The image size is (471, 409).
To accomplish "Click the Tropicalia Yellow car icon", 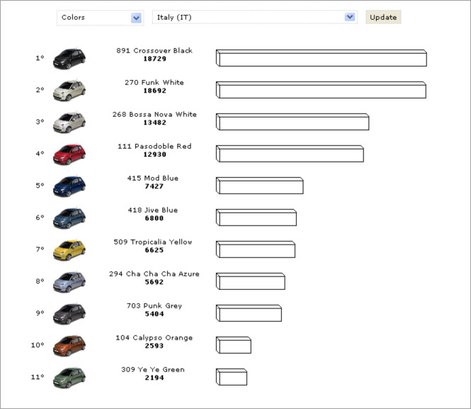I will (69, 249).
